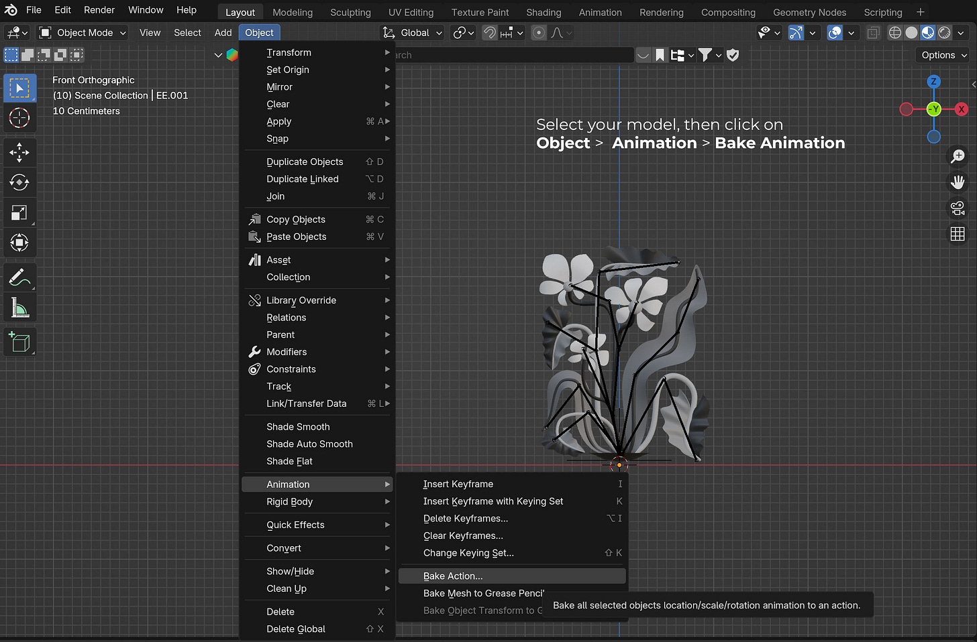Image resolution: width=977 pixels, height=642 pixels.
Task: Select the Rotate tool
Action: (19, 182)
